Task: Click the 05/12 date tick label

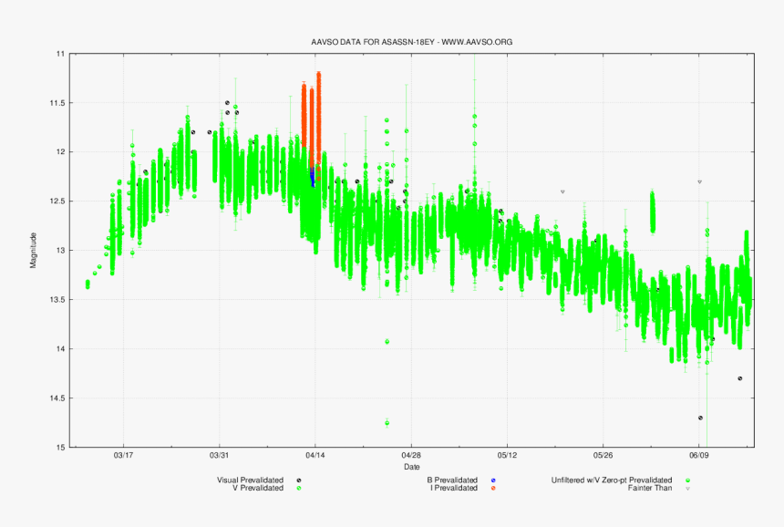Action: (507, 455)
